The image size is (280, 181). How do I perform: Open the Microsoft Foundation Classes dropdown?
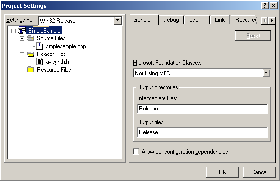[266, 73]
